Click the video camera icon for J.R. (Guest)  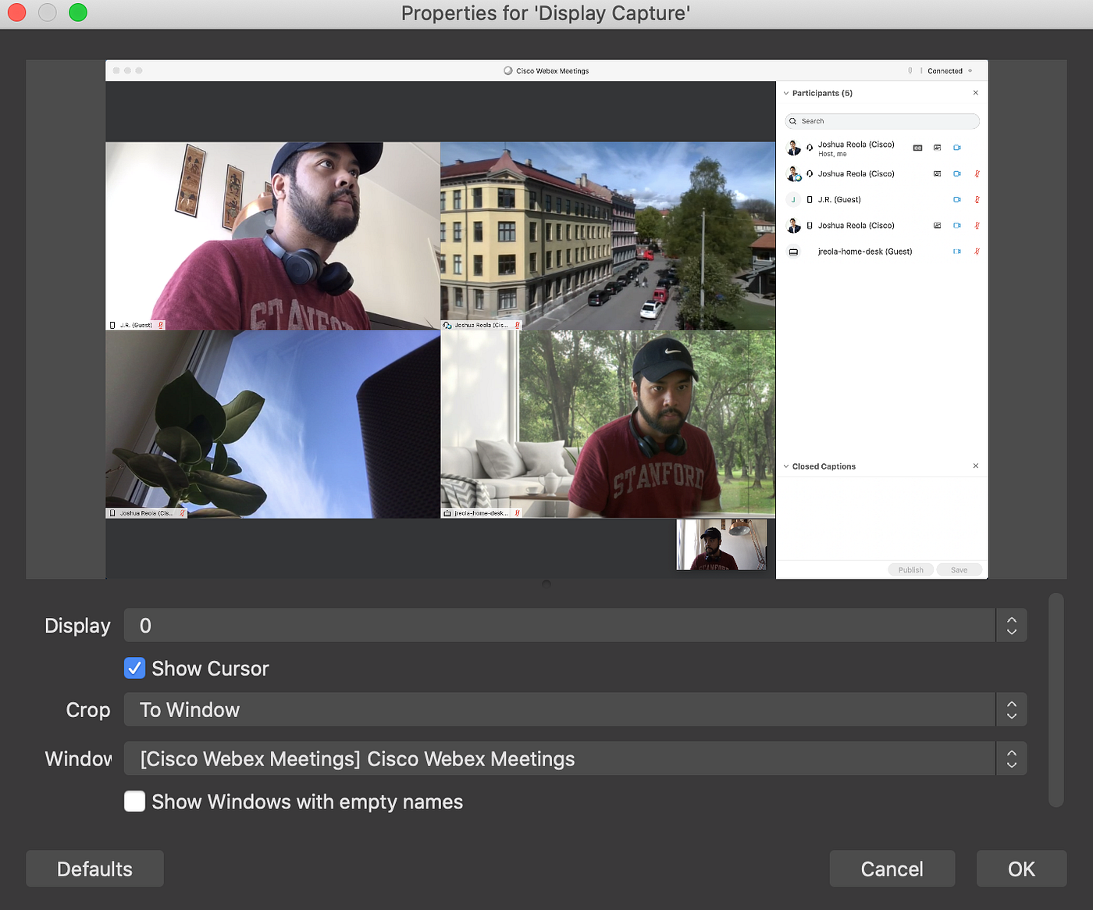pyautogui.click(x=957, y=200)
